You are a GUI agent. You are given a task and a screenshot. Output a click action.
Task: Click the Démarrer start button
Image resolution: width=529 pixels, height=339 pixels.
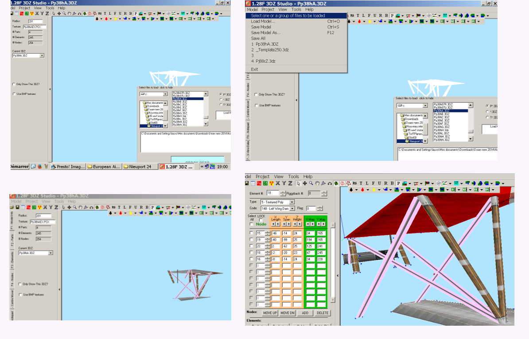(19, 166)
